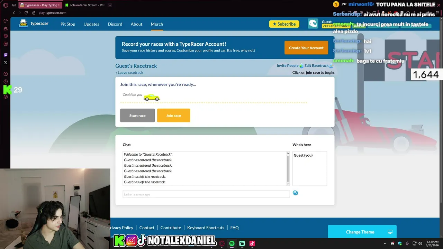Click the Leave racetrack link

click(129, 73)
